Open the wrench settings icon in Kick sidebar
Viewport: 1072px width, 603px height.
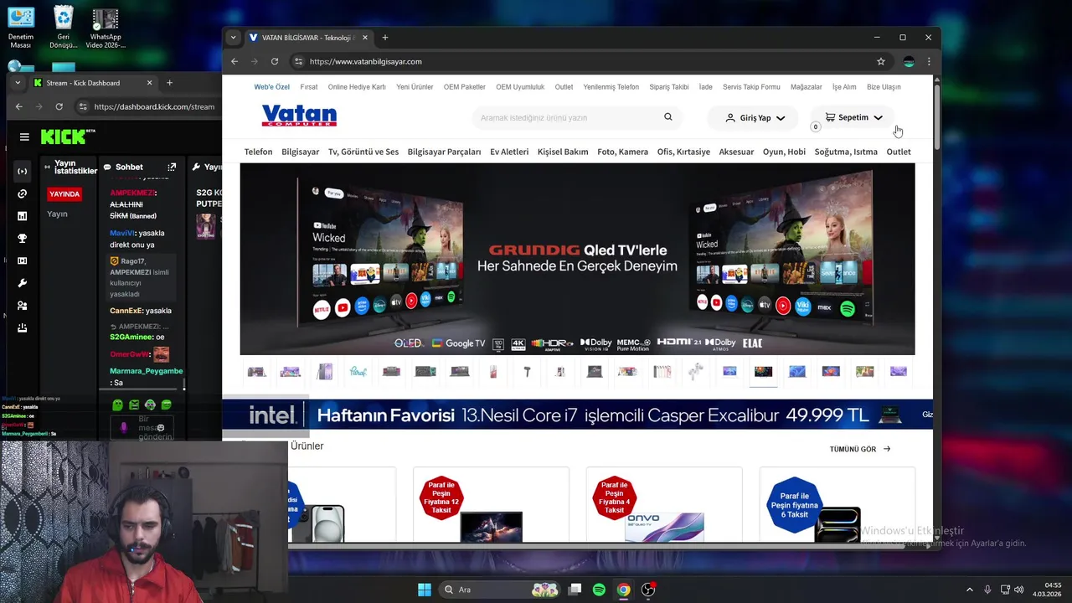(x=23, y=283)
